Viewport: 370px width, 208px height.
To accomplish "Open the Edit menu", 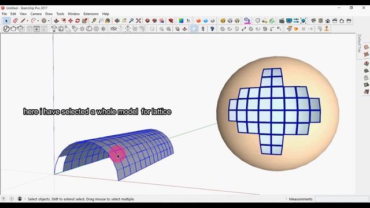I will pyautogui.click(x=13, y=14).
